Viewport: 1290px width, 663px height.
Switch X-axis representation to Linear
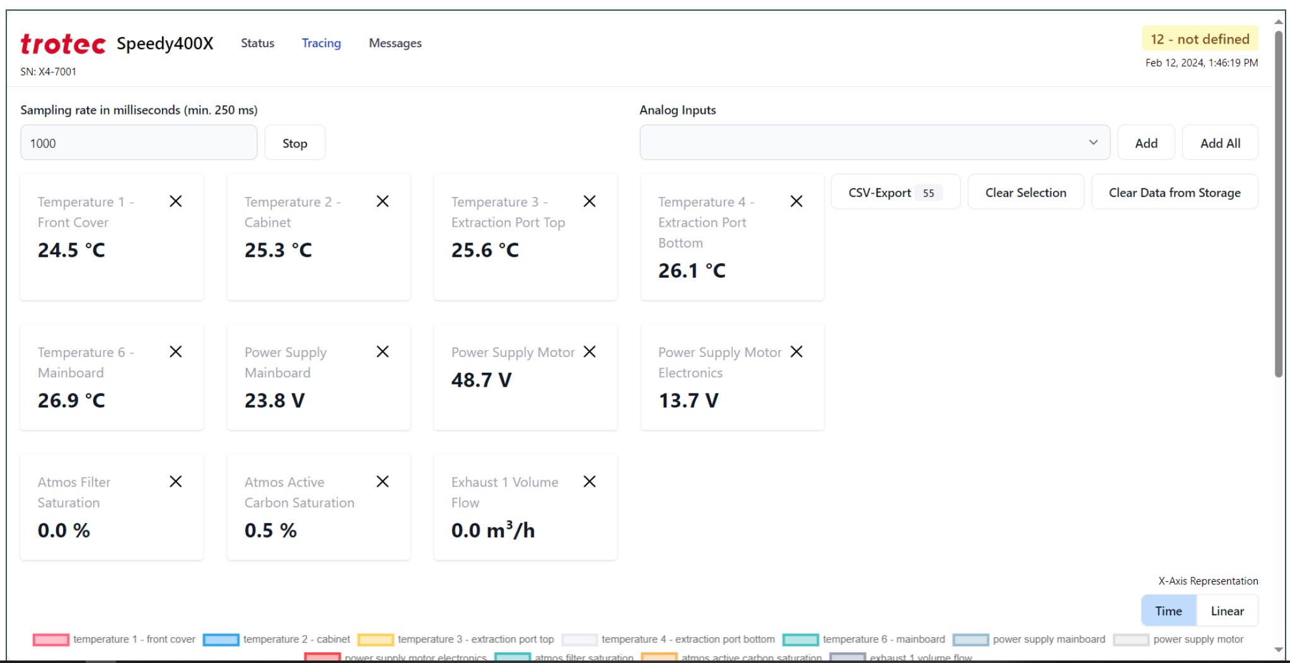1227,611
